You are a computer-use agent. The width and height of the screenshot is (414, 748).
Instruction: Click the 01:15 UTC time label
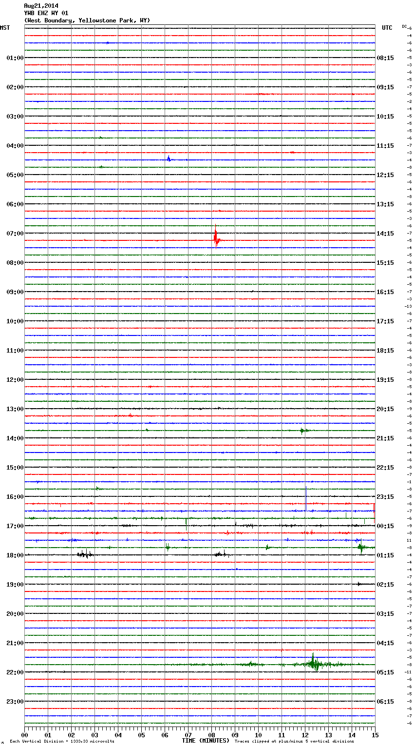[x=385, y=555]
